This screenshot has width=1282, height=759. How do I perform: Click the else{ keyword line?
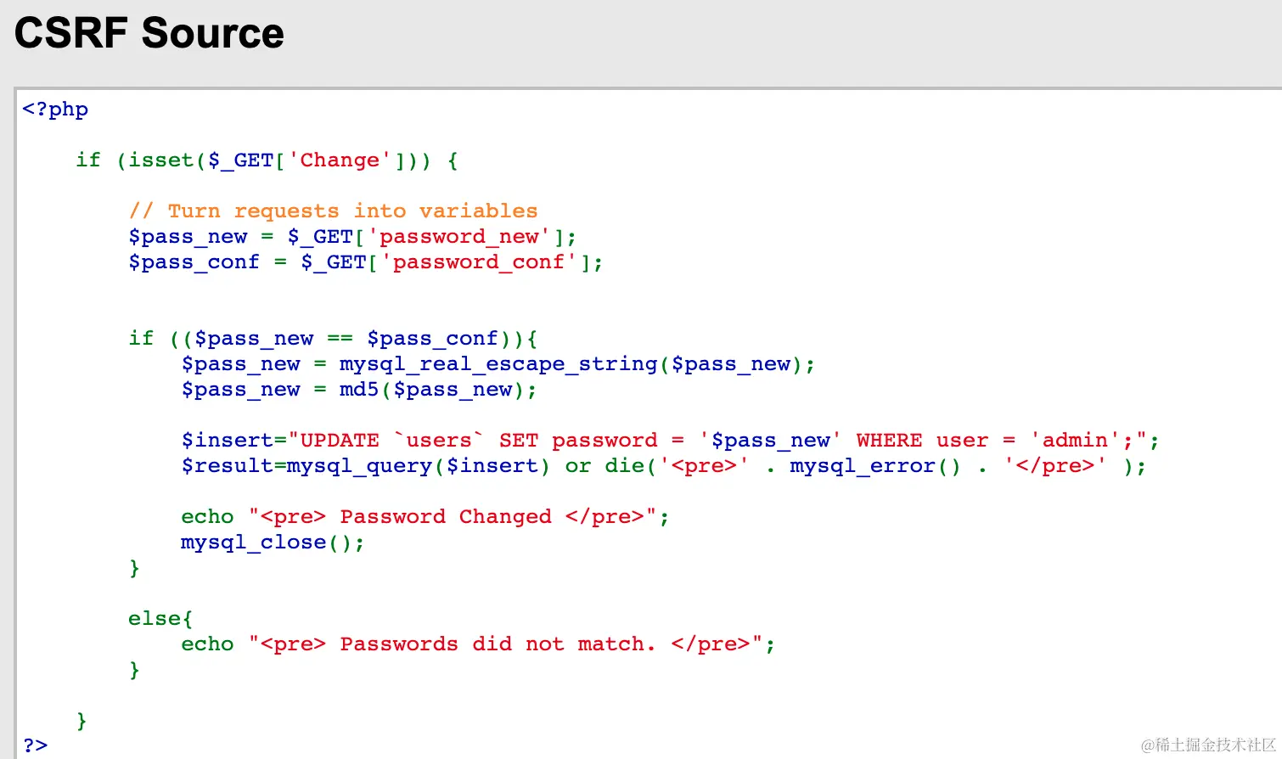[160, 619]
